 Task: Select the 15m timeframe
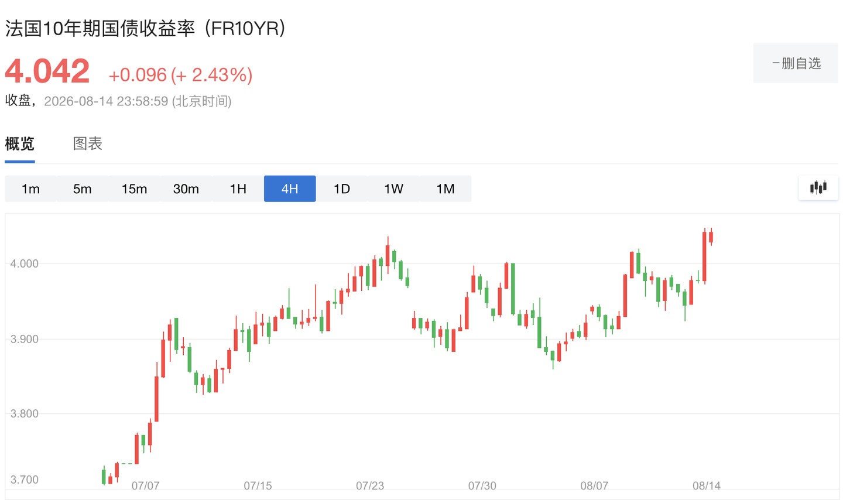point(134,189)
